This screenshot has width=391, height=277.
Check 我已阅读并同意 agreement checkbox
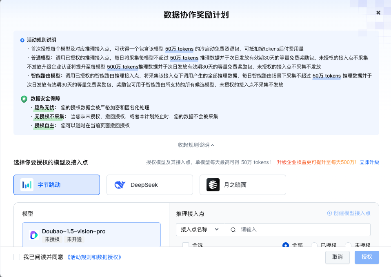tap(17, 257)
